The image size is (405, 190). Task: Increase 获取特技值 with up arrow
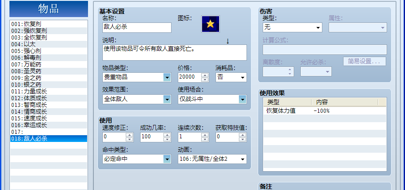coord(242,135)
